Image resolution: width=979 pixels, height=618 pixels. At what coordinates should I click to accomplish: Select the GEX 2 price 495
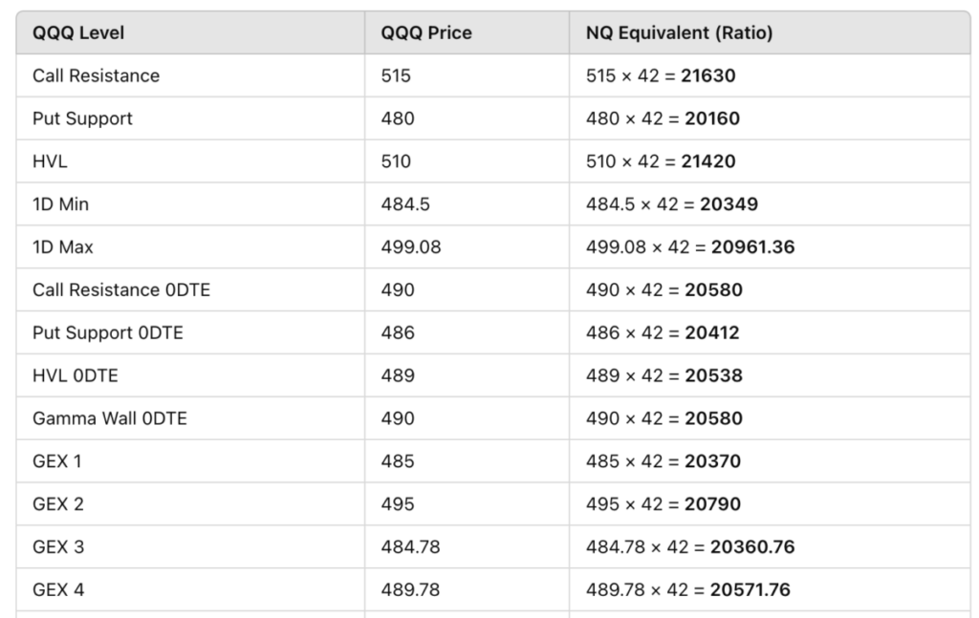click(x=397, y=503)
